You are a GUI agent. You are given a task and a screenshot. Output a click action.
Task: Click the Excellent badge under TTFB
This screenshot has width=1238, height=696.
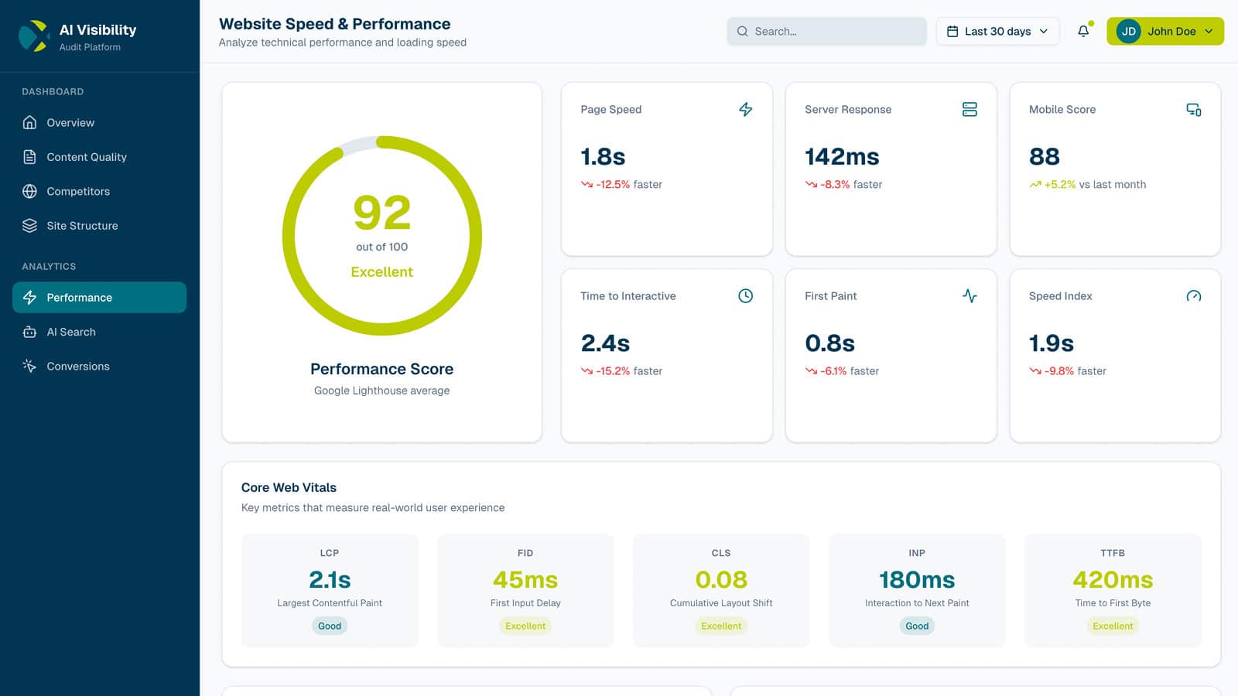(x=1113, y=626)
